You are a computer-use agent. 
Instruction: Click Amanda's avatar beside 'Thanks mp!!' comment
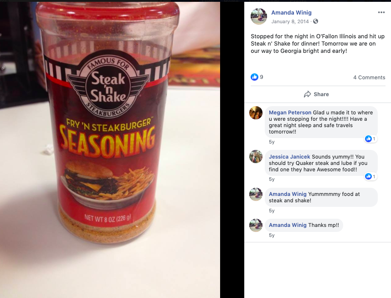(256, 225)
